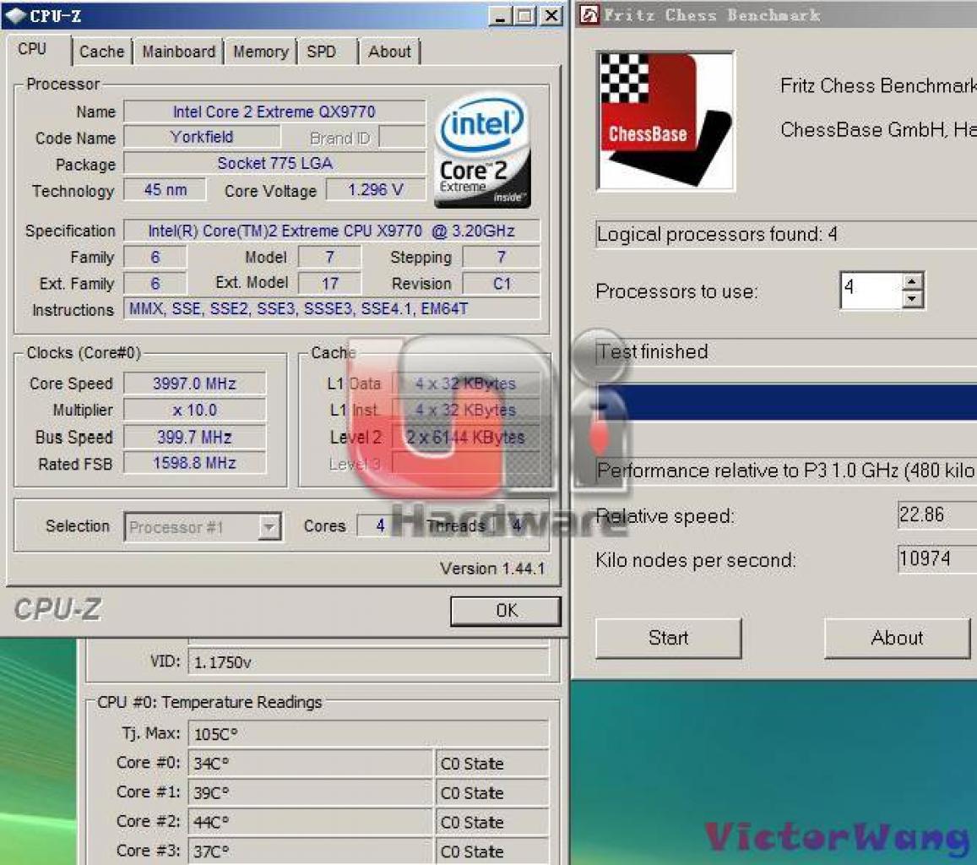Click the benchmark progress bar
Image resolution: width=977 pixels, height=865 pixels.
[786, 402]
